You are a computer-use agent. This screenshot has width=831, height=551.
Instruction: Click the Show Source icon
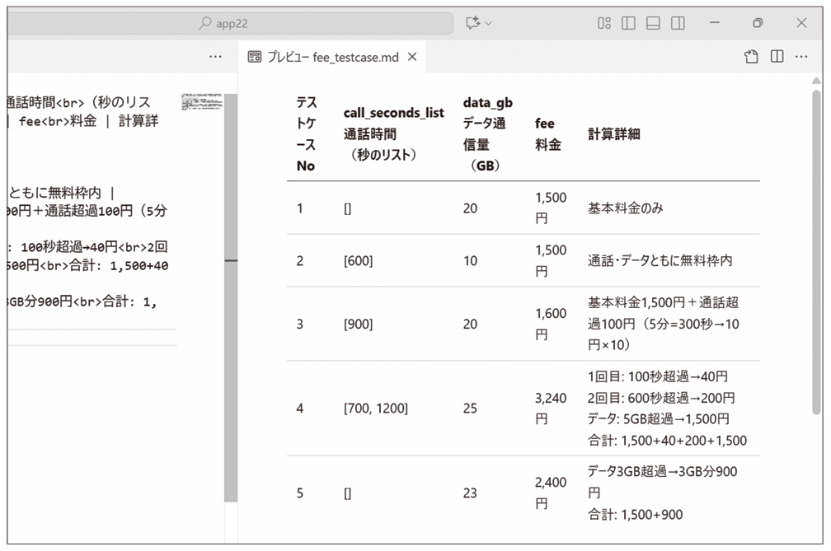(x=751, y=57)
